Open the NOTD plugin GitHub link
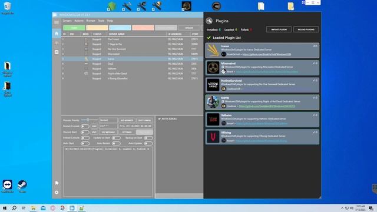The height and width of the screenshot is (212, 377). click(x=267, y=106)
